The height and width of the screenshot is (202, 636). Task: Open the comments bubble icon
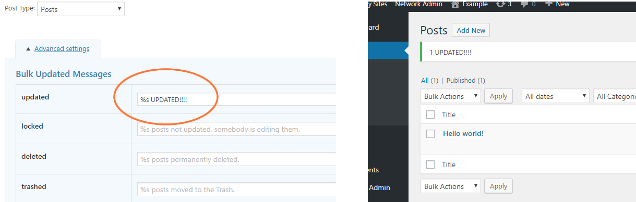pyautogui.click(x=524, y=4)
